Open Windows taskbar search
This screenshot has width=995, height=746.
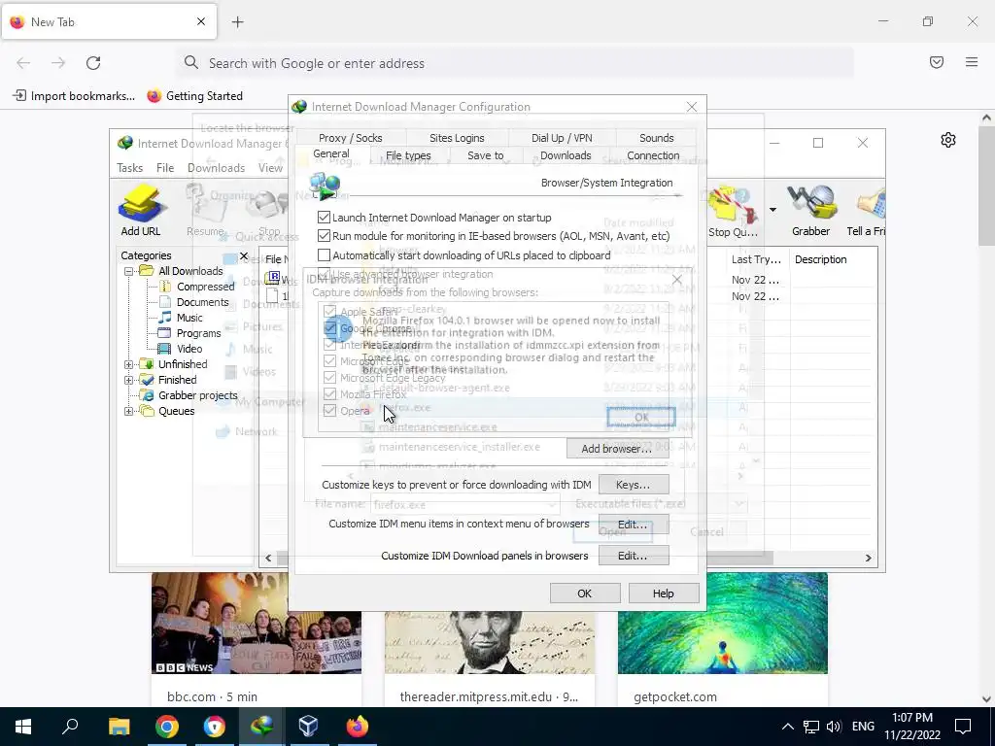pyautogui.click(x=70, y=727)
